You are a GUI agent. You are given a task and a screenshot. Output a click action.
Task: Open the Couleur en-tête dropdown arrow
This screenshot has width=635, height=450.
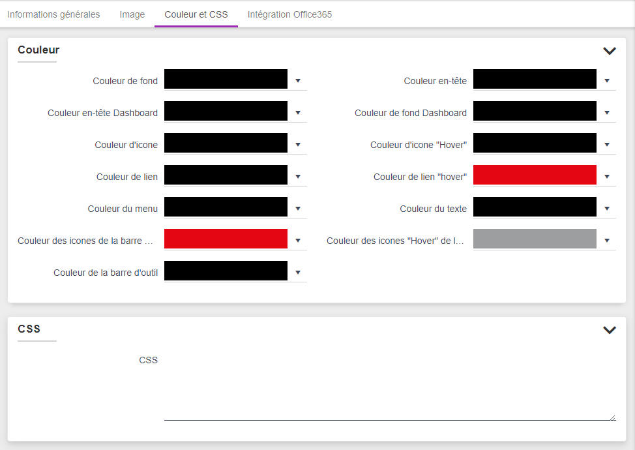(x=607, y=81)
